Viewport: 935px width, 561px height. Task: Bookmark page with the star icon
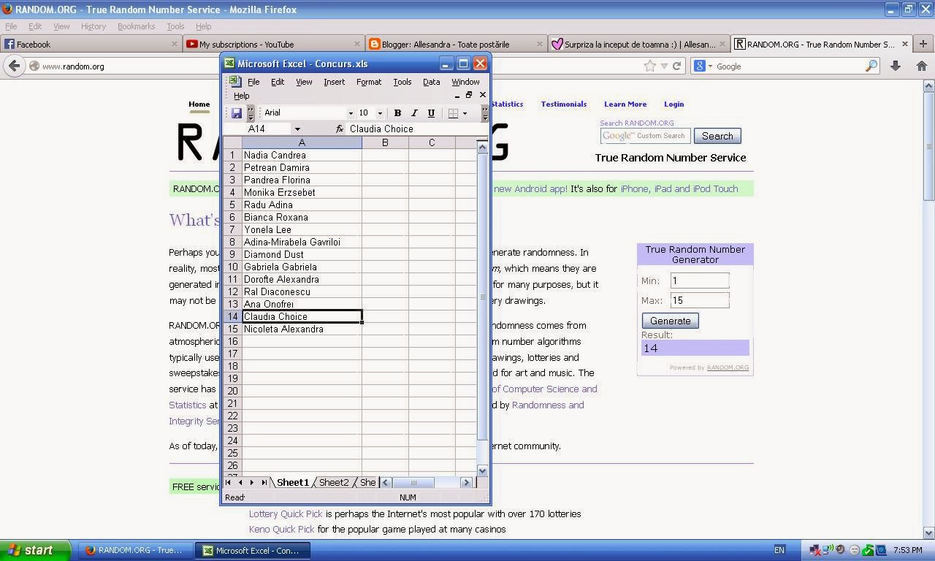click(649, 66)
